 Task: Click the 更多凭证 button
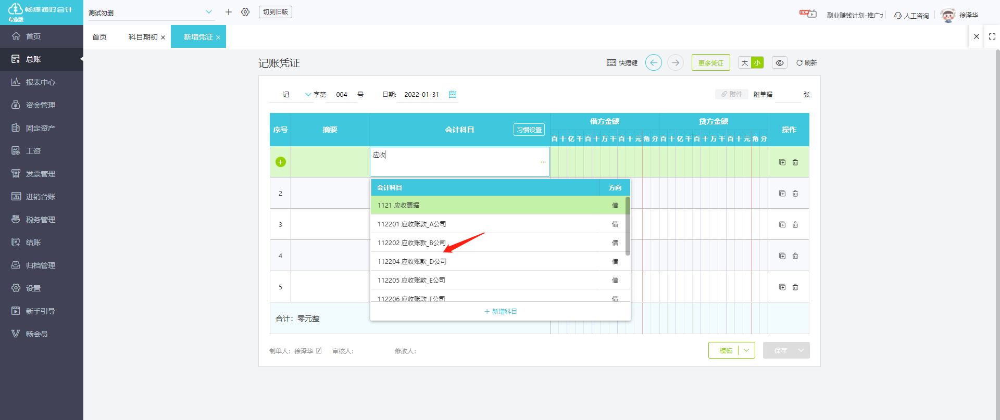point(711,62)
